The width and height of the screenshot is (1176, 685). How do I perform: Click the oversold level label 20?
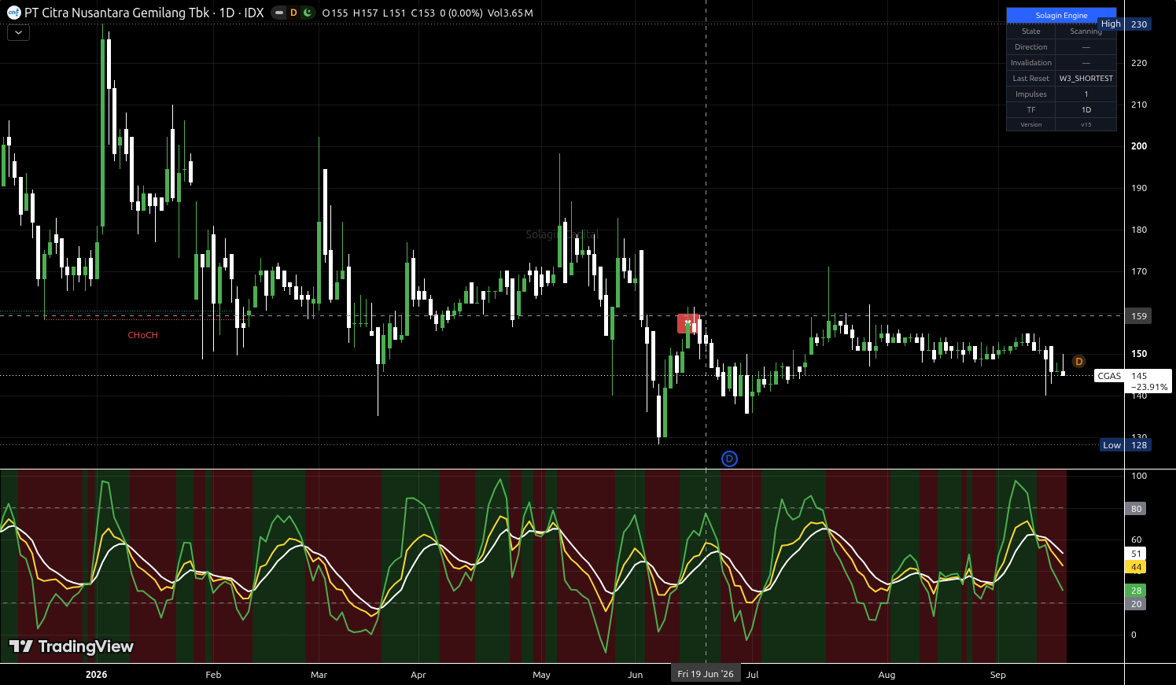click(1136, 604)
